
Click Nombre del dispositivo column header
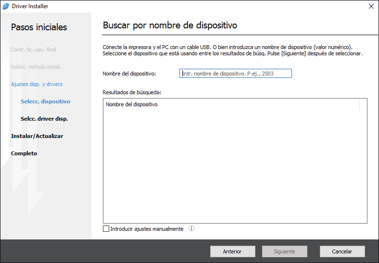pyautogui.click(x=132, y=104)
